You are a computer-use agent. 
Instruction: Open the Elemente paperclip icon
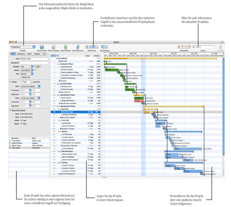click(220, 47)
